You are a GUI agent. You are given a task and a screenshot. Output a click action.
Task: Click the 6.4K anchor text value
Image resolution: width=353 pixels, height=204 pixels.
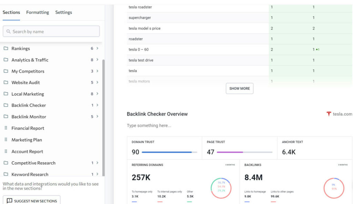[x=289, y=152]
